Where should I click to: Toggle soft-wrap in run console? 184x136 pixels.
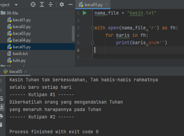[x=1, y=99]
